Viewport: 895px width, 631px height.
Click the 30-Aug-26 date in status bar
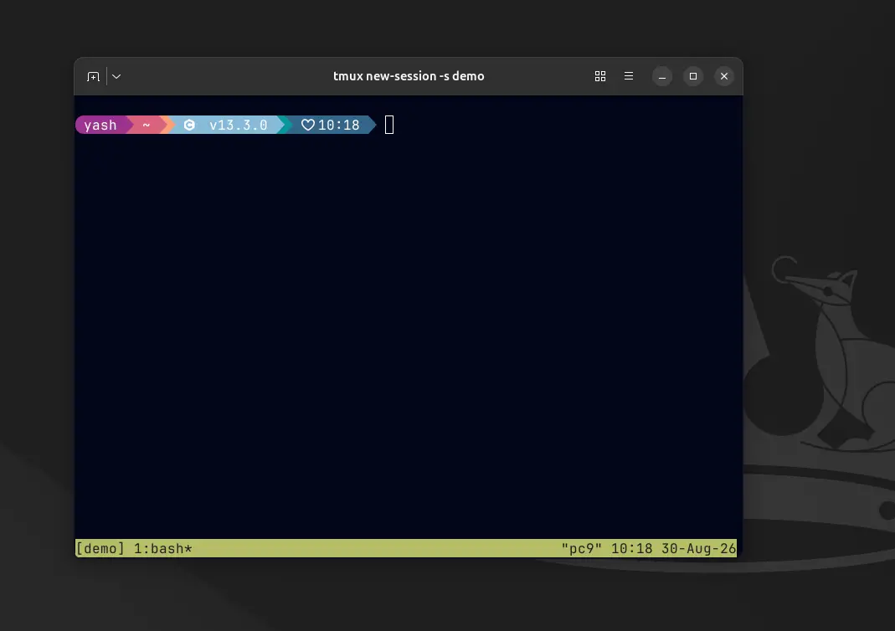(698, 549)
